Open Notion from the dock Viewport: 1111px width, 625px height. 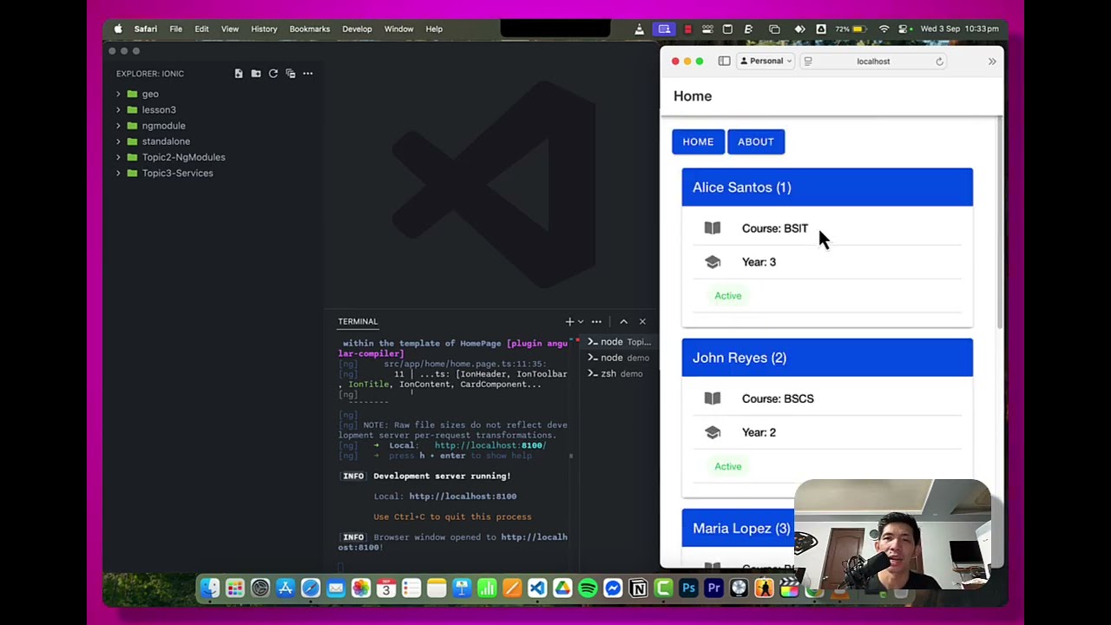click(638, 589)
